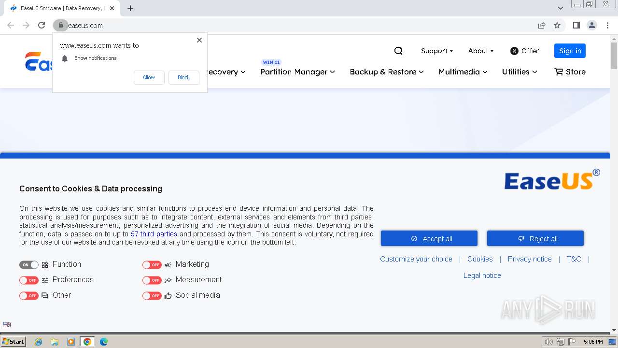
Task: Click the network icon in the system tray
Action: coord(561,342)
